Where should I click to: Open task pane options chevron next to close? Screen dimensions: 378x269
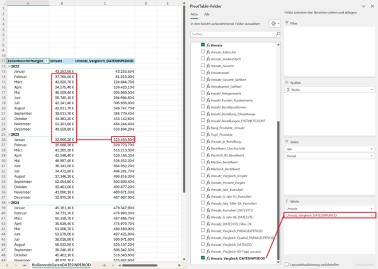363,6
